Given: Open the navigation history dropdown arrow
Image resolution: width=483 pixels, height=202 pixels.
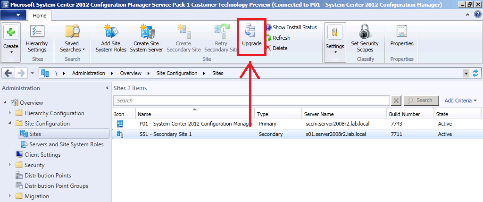Looking at the screenshot, I should (x=33, y=74).
